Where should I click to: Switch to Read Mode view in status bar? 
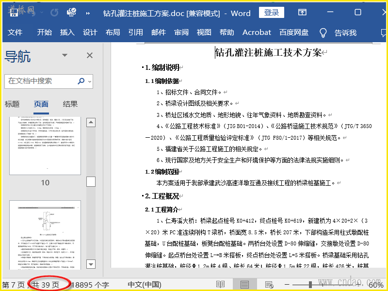[221, 285]
